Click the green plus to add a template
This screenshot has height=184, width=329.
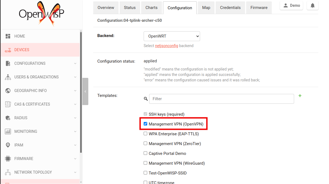[300, 96]
